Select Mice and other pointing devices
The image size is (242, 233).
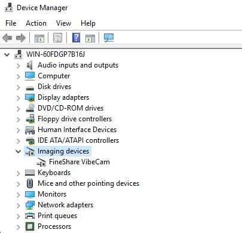point(88,183)
